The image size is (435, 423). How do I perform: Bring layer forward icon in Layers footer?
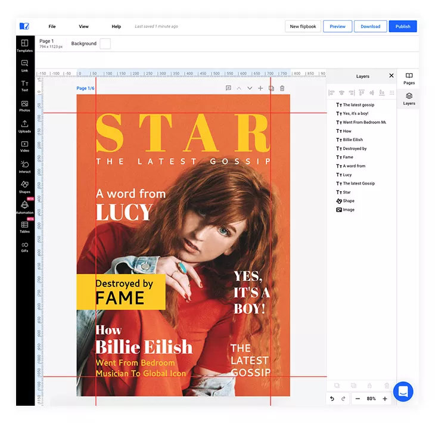(x=353, y=385)
